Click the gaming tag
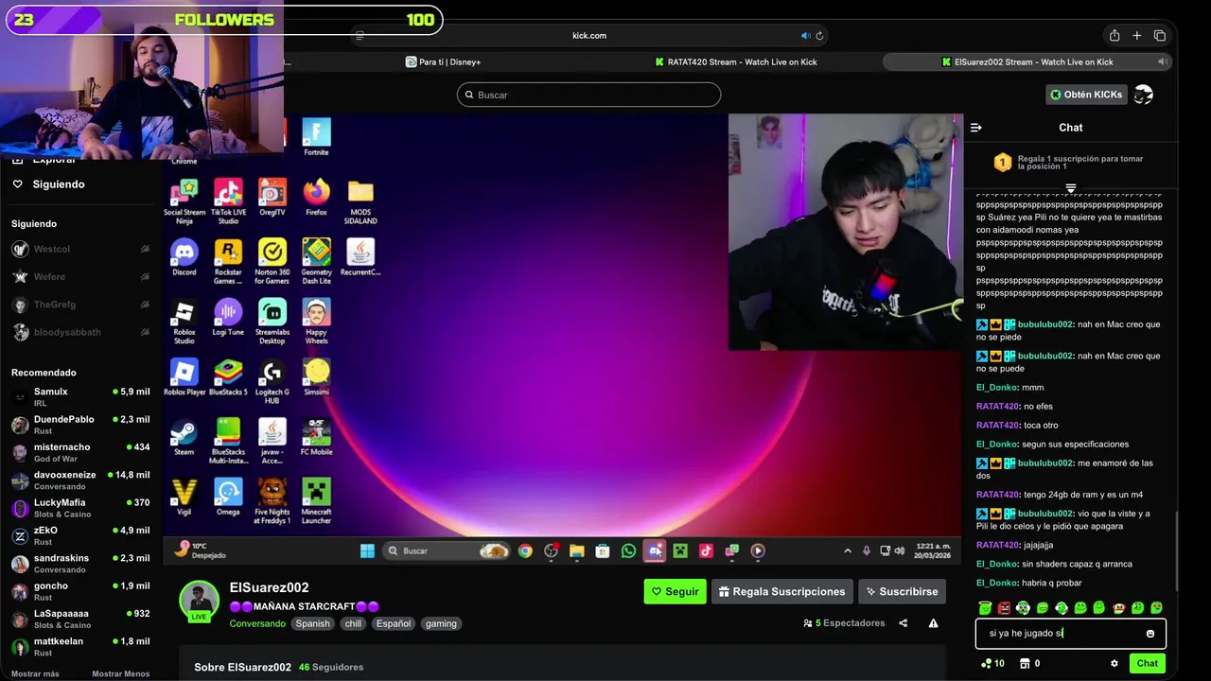This screenshot has width=1211, height=681. click(x=441, y=624)
